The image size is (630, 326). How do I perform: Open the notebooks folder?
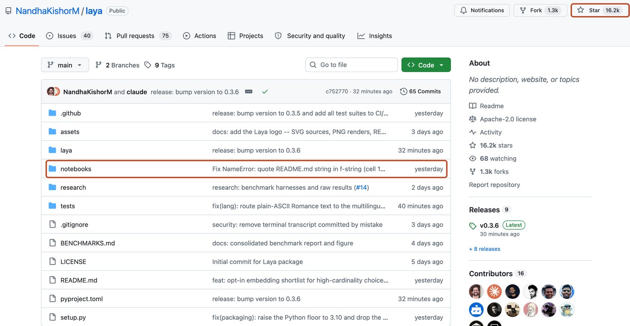[x=76, y=169]
